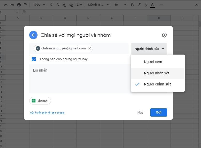This screenshot has width=201, height=148.
Task: Choose Người nhận xét from the menu
Action: point(158,73)
